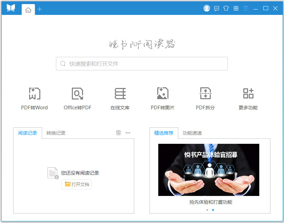Open the feedback message icon
Viewport: 284px width, 223px height.
(216, 8)
